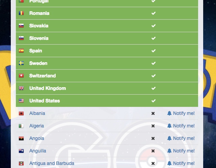Screen dimensions: 216x168
Task: Open the Albania country link
Action: [x=37, y=113]
